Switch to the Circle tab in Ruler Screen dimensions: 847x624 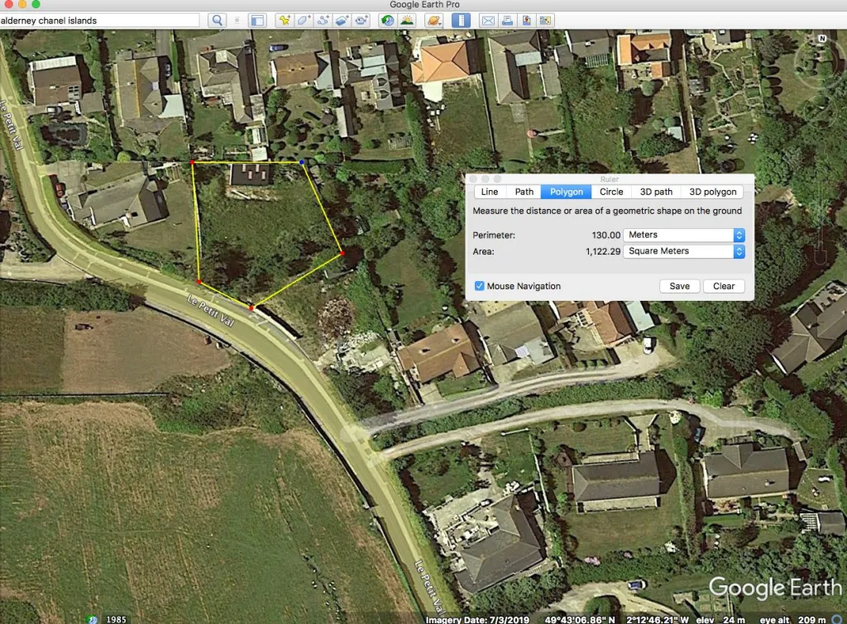pyautogui.click(x=611, y=192)
